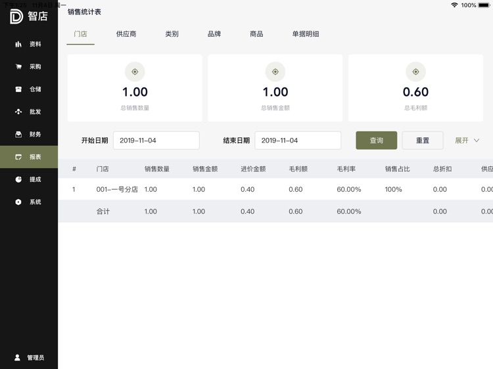493x369 pixels.
Task: Click the 销售金额 column header
Action: coord(205,169)
